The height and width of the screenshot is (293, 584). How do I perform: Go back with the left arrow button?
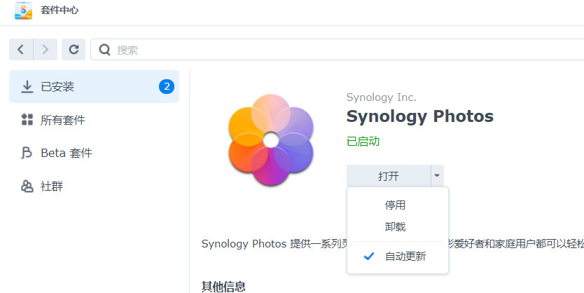pos(21,49)
